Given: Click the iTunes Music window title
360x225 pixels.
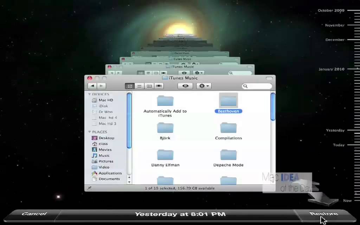Looking at the screenshot, I should point(183,78).
